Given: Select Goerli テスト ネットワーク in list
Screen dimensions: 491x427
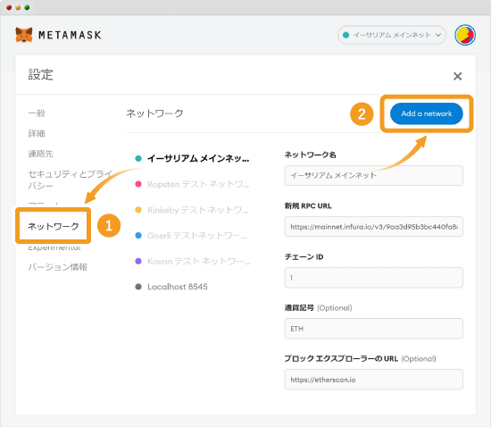Looking at the screenshot, I should pyautogui.click(x=191, y=235).
